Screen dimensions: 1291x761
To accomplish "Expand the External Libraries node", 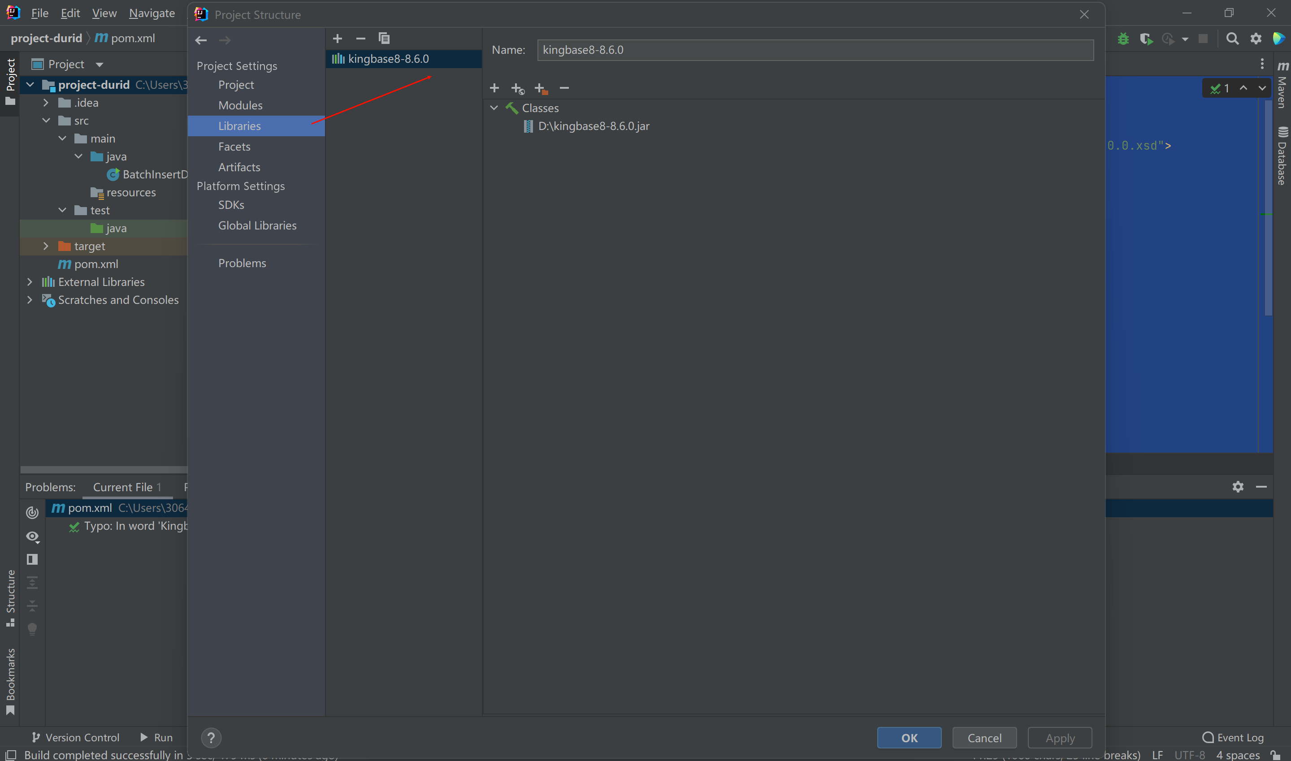I will click(30, 282).
